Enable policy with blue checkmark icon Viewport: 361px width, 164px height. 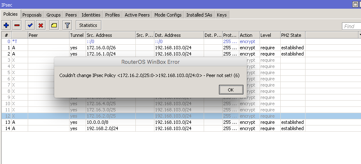coord(30,25)
